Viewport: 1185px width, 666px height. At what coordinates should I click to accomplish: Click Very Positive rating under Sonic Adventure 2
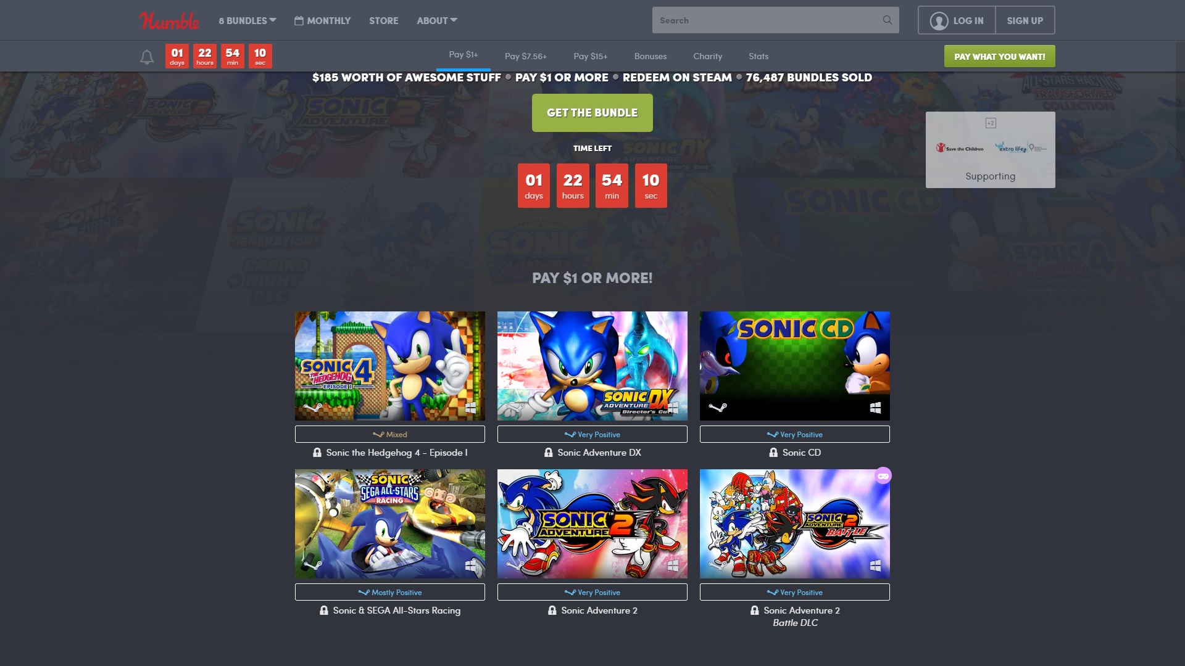pos(592,592)
